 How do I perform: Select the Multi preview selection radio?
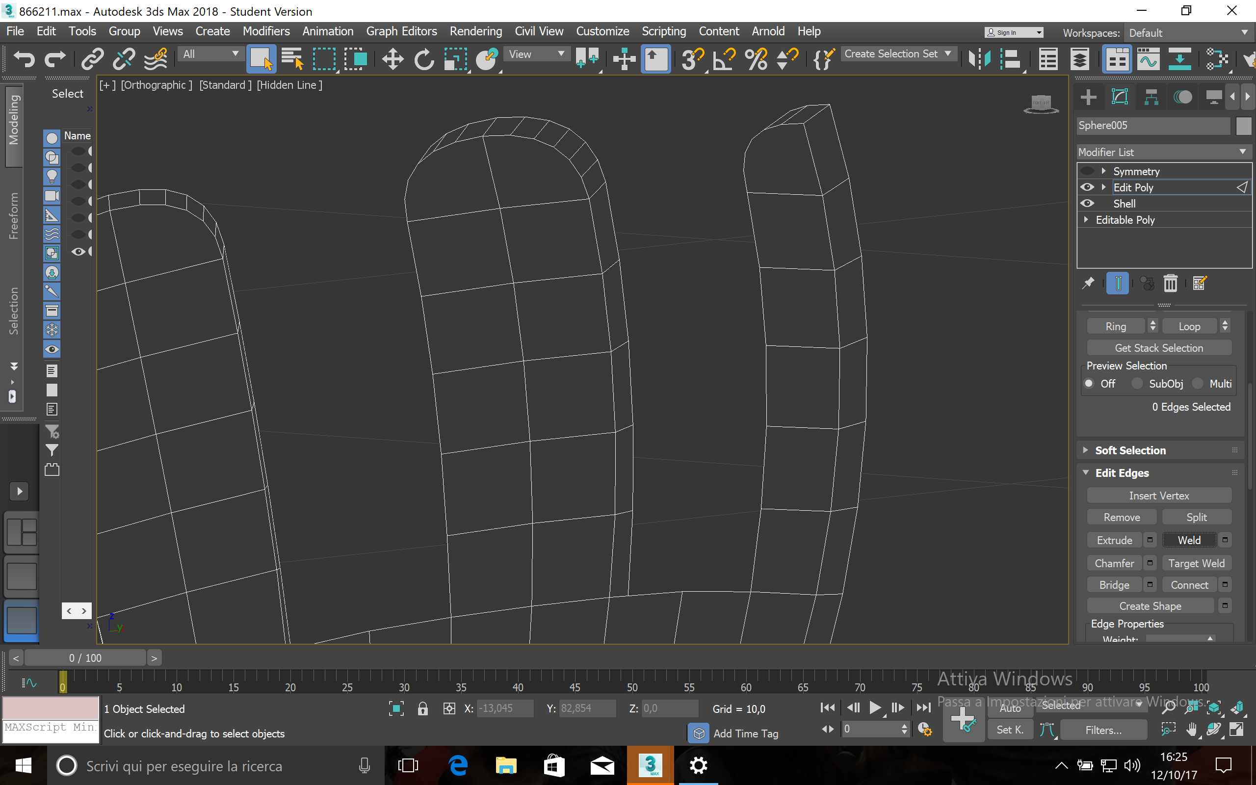coord(1198,384)
